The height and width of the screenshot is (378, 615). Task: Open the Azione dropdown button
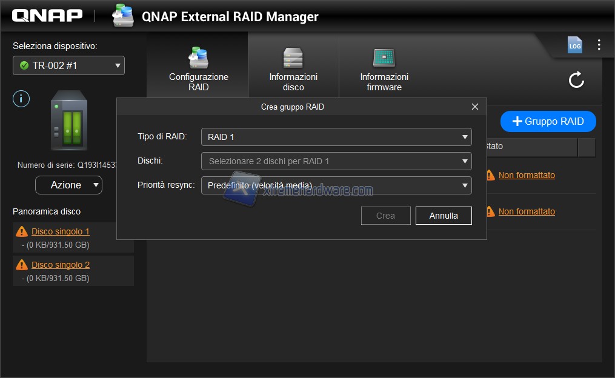[68, 185]
